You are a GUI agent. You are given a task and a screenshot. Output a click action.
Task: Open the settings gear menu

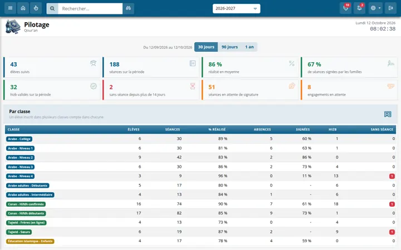pyautogui.click(x=375, y=8)
